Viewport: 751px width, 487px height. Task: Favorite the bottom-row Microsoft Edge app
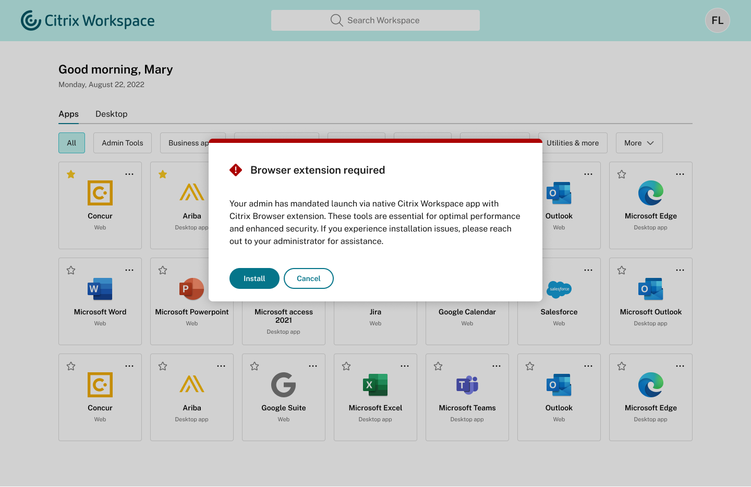coord(622,366)
